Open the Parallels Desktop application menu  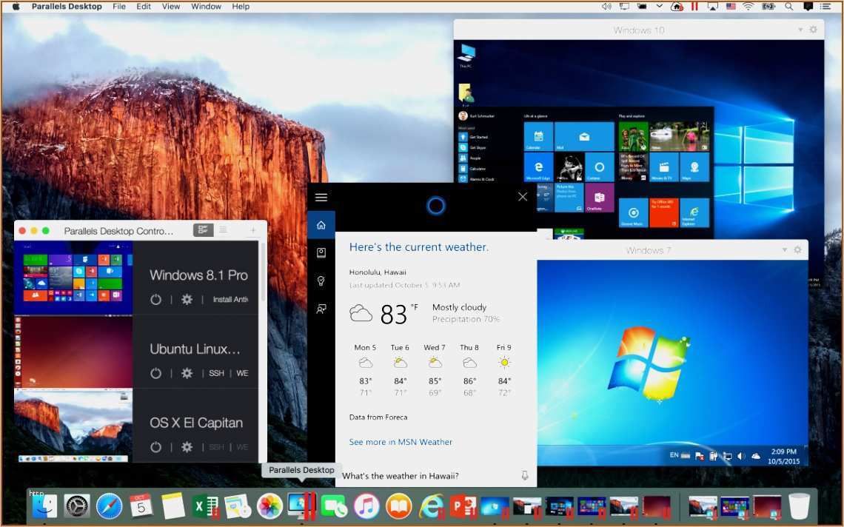coord(67,7)
